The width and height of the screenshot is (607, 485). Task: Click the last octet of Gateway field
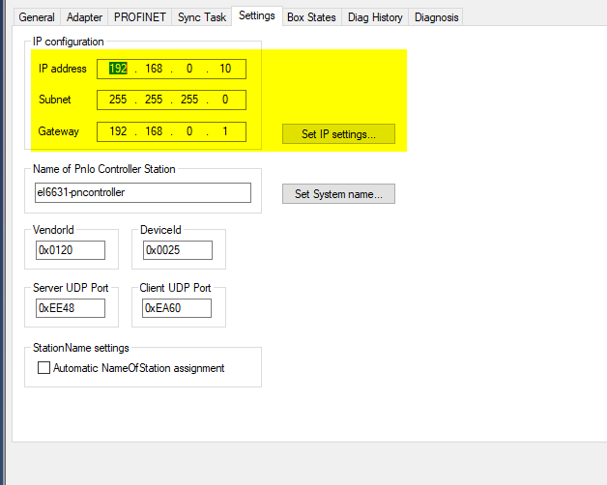(x=224, y=131)
